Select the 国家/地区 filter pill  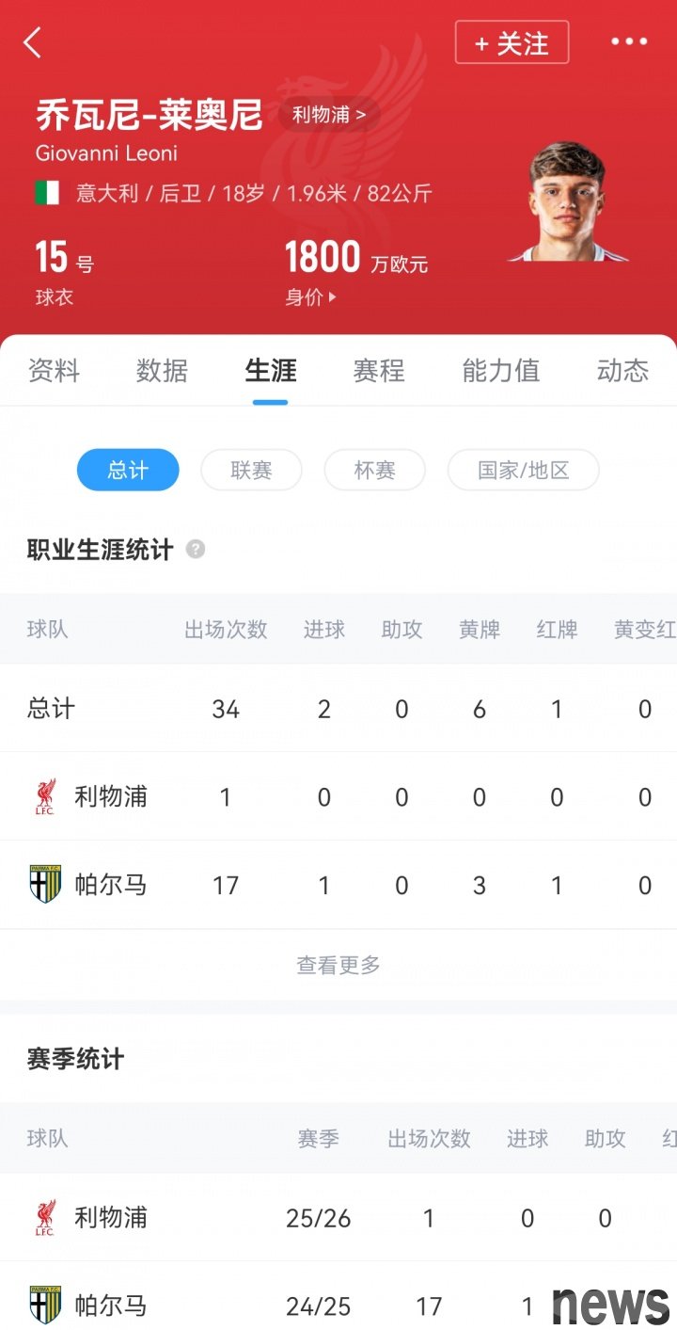tap(523, 470)
